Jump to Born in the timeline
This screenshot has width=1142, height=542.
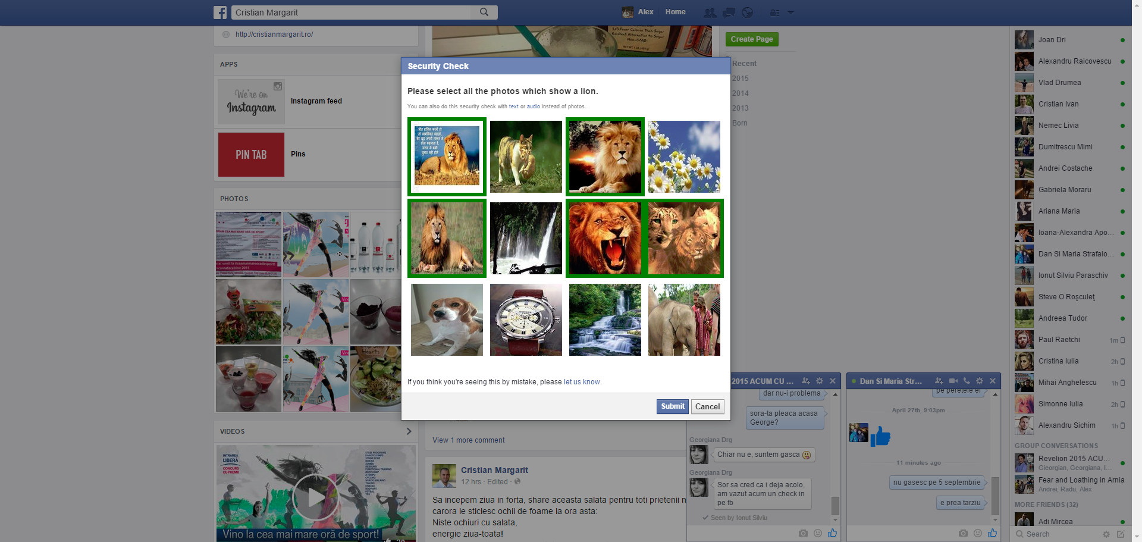(740, 123)
